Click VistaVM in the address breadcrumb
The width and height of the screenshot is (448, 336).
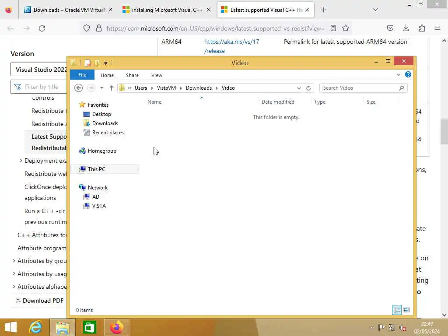point(166,88)
